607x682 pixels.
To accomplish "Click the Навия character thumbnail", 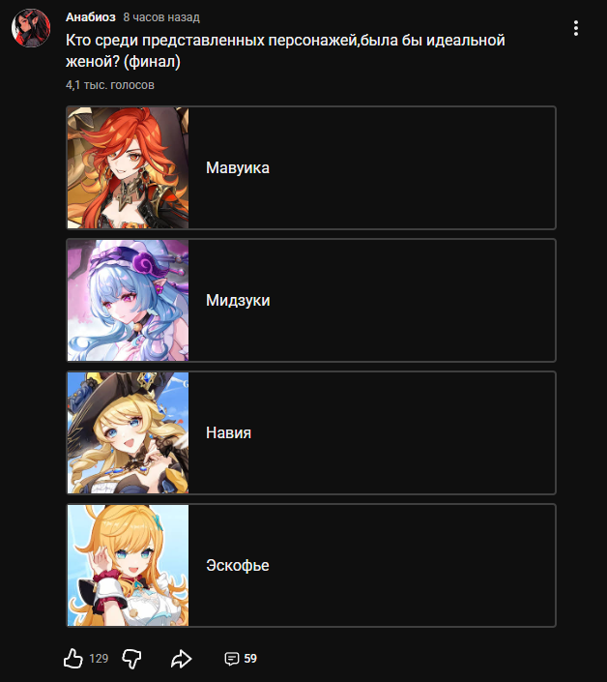I will [129, 432].
